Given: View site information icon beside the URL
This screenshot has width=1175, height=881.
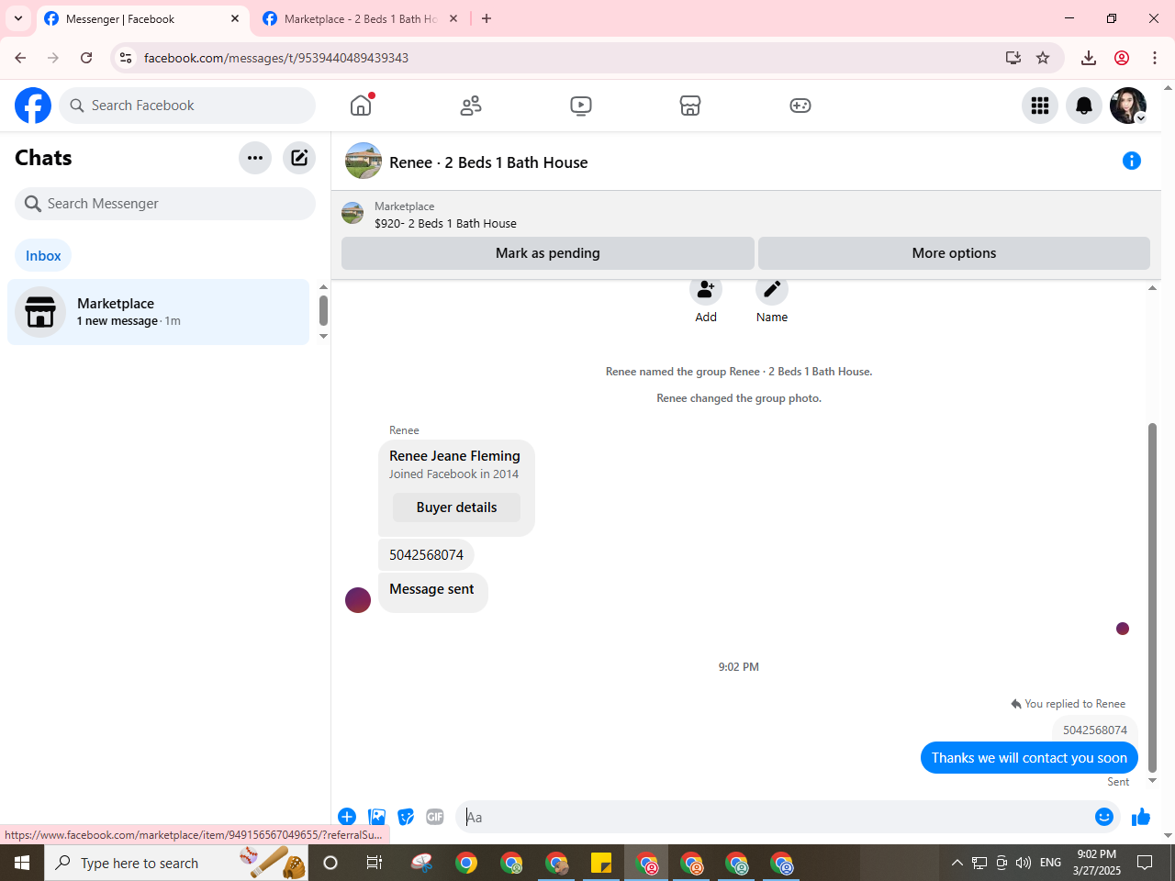Looking at the screenshot, I should [126, 58].
